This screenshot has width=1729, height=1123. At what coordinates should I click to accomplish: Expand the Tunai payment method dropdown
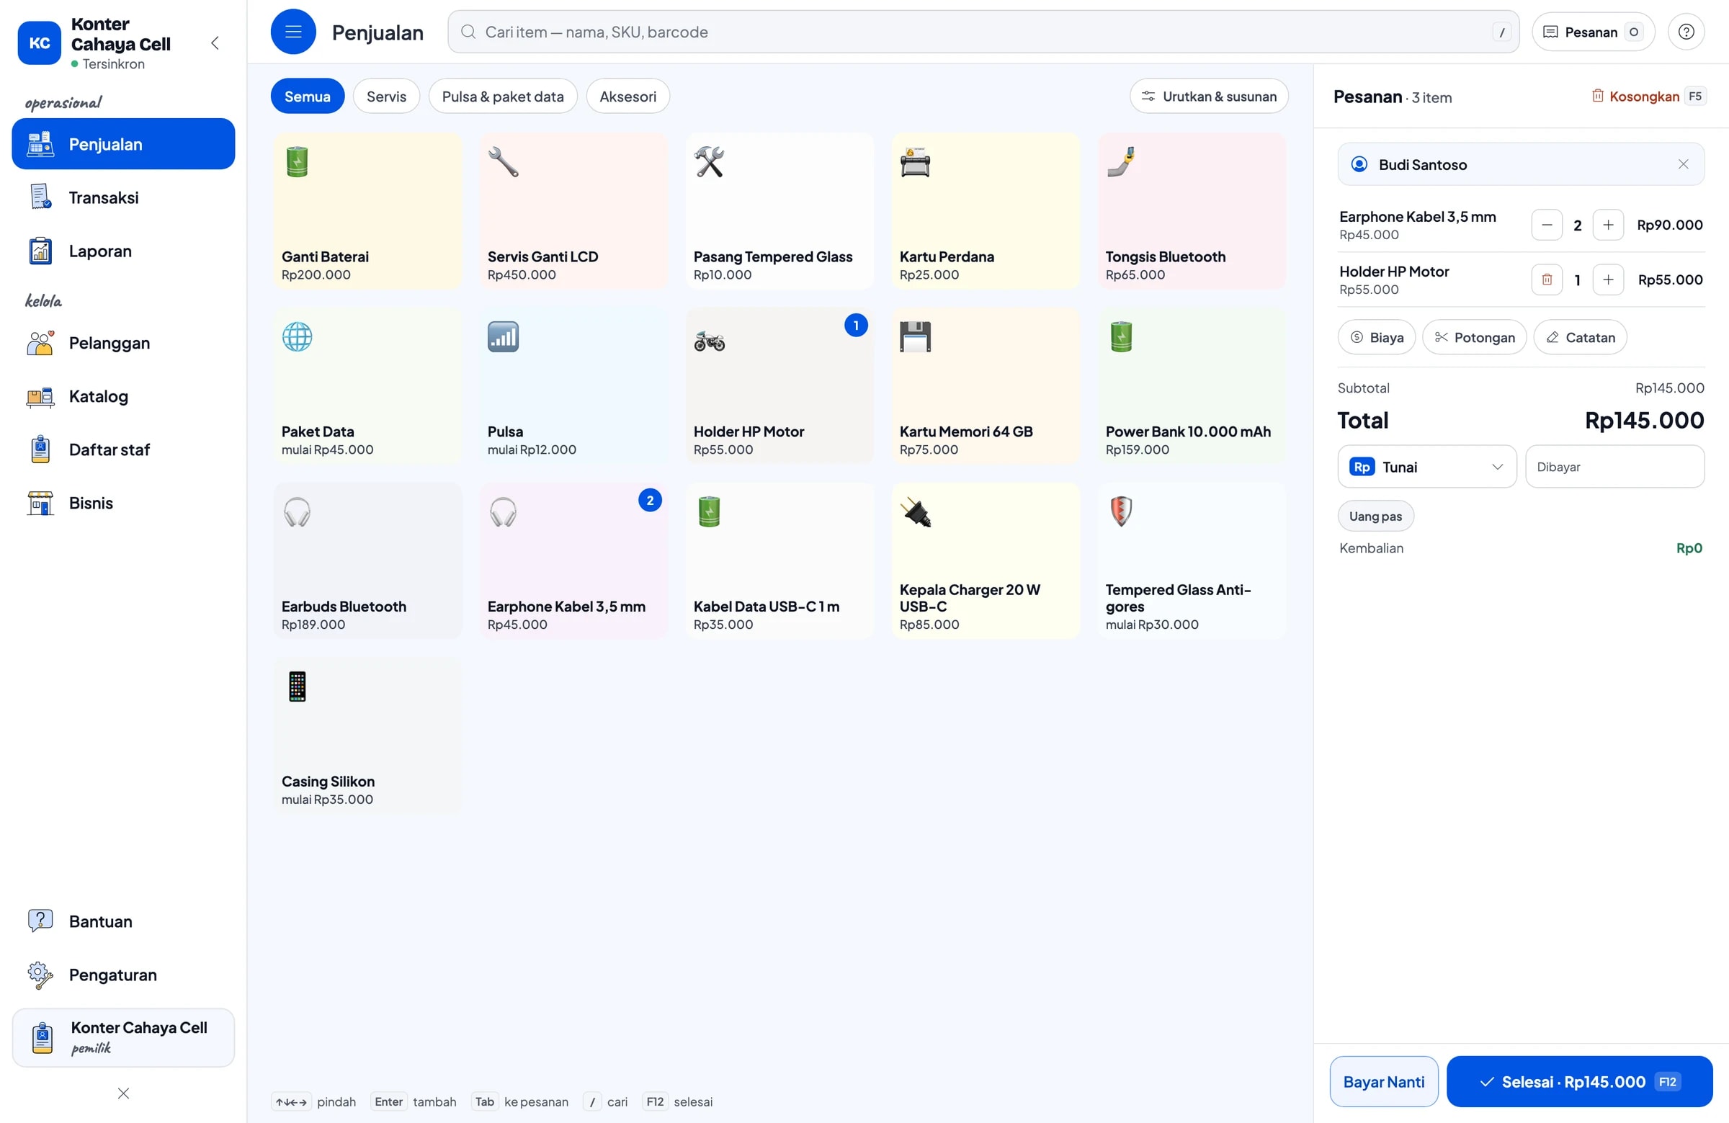point(1427,467)
